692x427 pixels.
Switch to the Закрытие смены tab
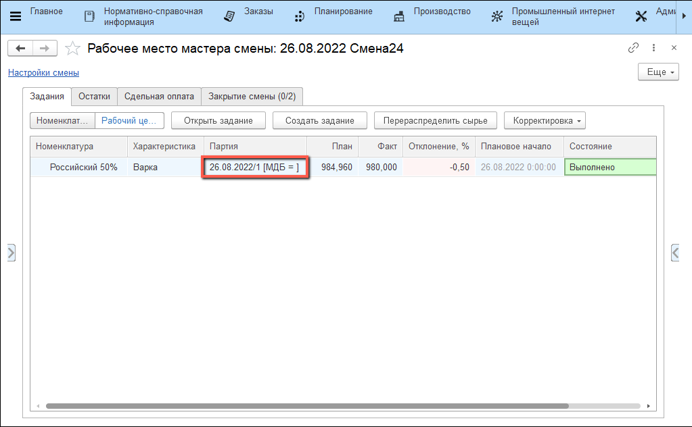[x=252, y=97]
